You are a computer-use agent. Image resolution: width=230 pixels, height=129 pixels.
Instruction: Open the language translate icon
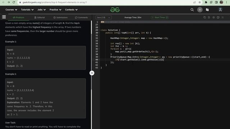coord(207,10)
